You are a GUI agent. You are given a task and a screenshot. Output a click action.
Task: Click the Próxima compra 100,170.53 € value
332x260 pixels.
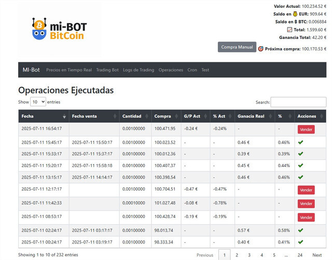(x=314, y=49)
